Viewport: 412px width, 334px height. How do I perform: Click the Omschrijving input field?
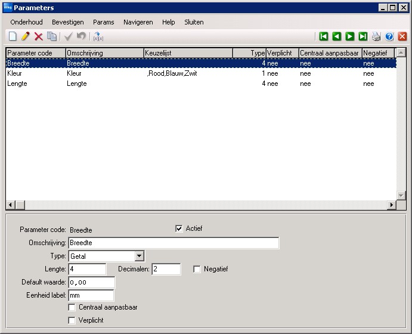(x=174, y=243)
